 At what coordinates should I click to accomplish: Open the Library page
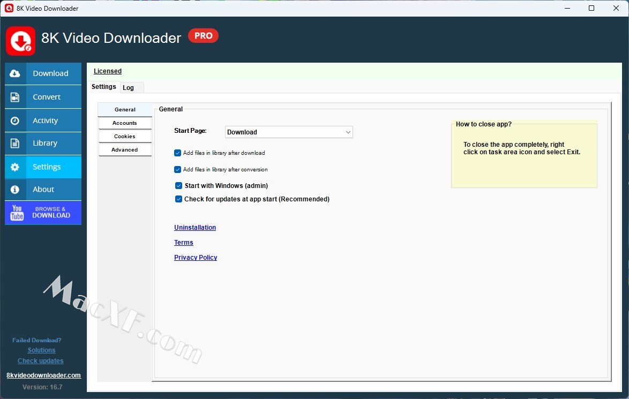(43, 143)
